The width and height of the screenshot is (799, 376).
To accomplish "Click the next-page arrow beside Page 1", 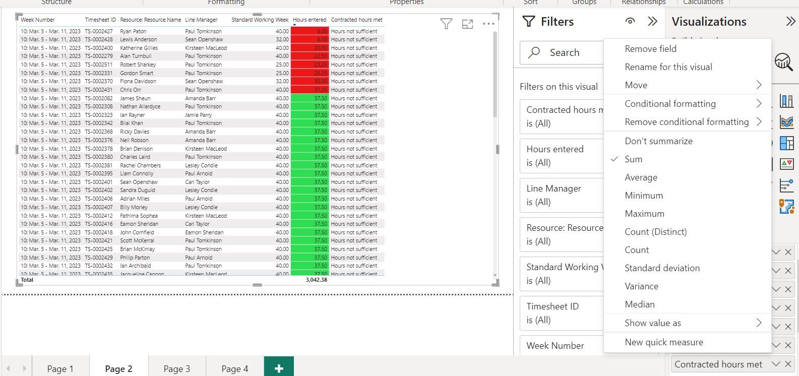I will [24, 369].
